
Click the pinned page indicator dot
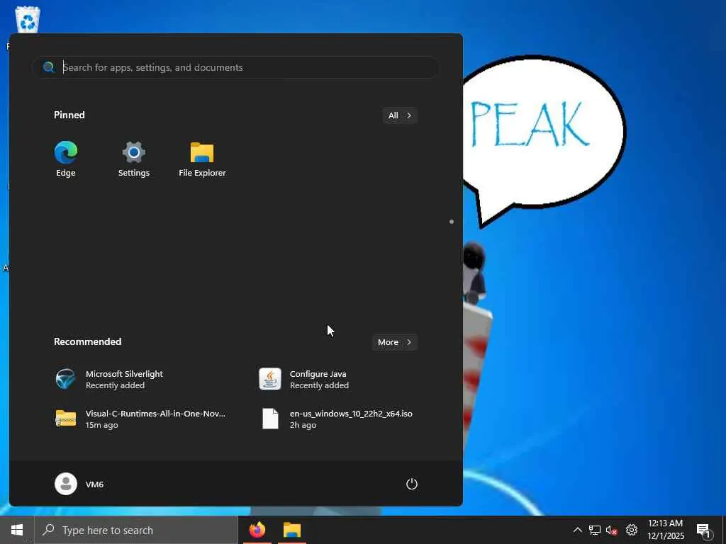click(452, 222)
